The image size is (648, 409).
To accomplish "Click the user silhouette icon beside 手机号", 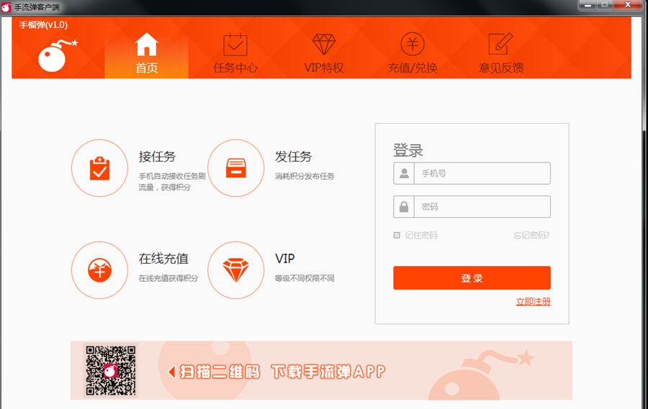I will (x=404, y=173).
